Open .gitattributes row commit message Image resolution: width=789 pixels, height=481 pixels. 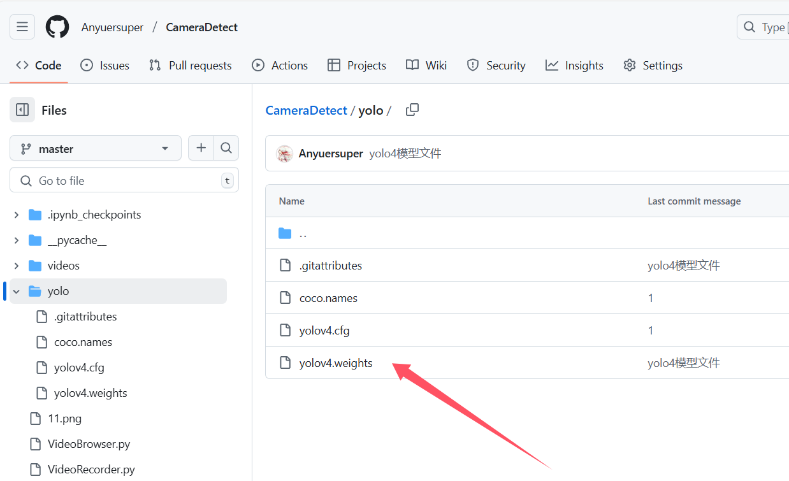point(684,266)
